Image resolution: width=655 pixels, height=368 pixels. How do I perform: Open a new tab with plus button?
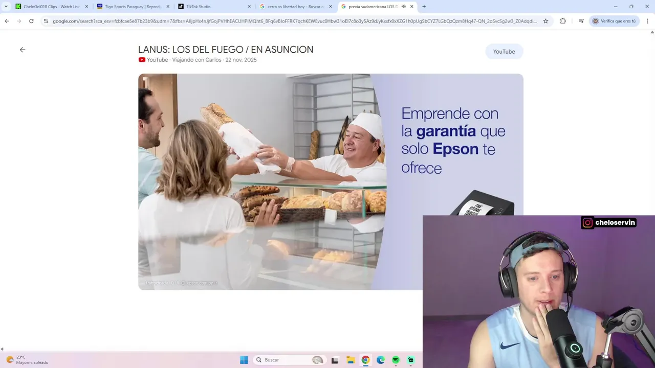click(x=424, y=7)
